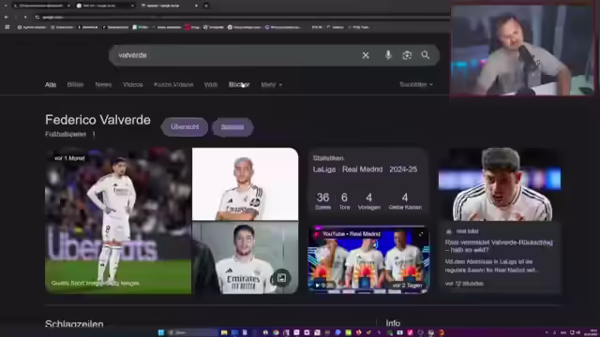Open Google Lens image search icon
Screen dimensions: 600x337
click(407, 55)
